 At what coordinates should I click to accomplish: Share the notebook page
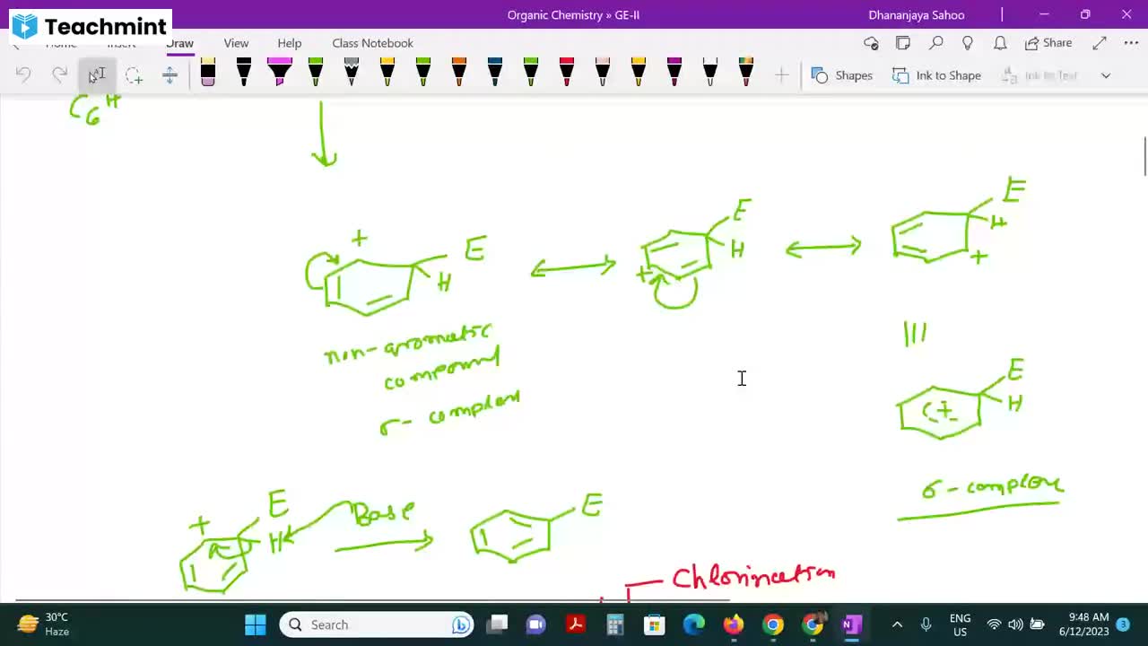1048,43
